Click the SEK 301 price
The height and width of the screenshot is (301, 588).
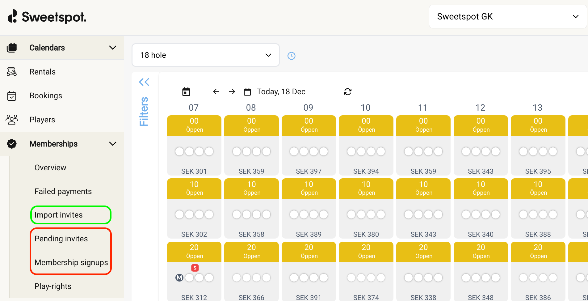pos(194,171)
